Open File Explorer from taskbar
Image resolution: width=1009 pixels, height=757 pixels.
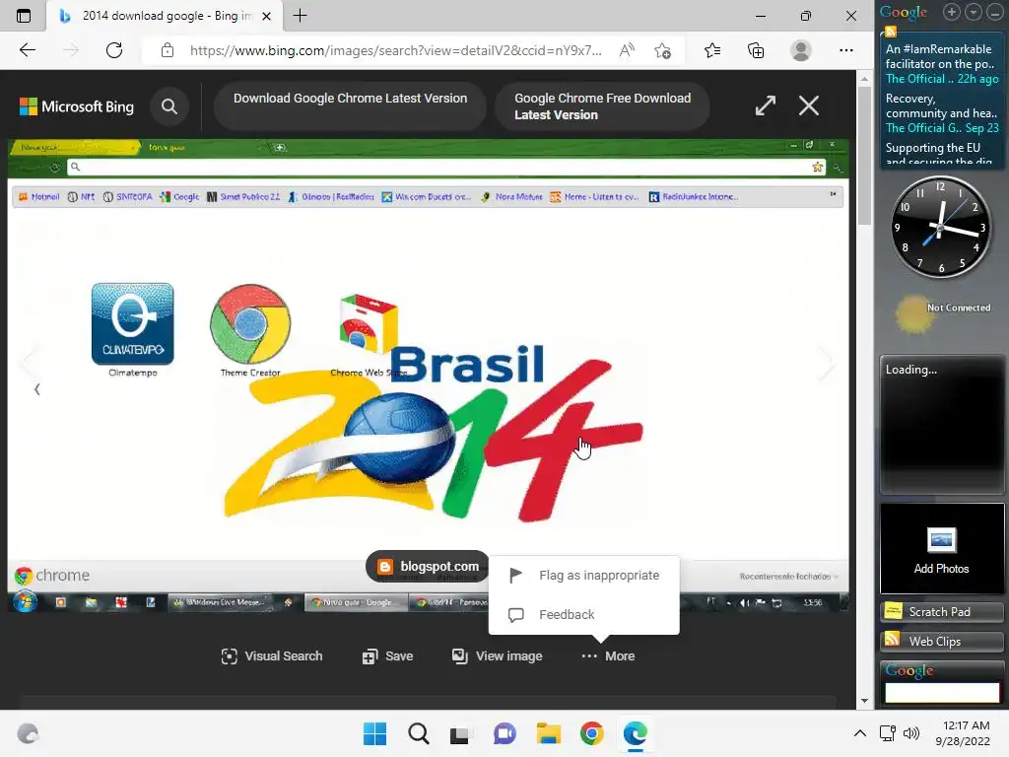click(548, 733)
